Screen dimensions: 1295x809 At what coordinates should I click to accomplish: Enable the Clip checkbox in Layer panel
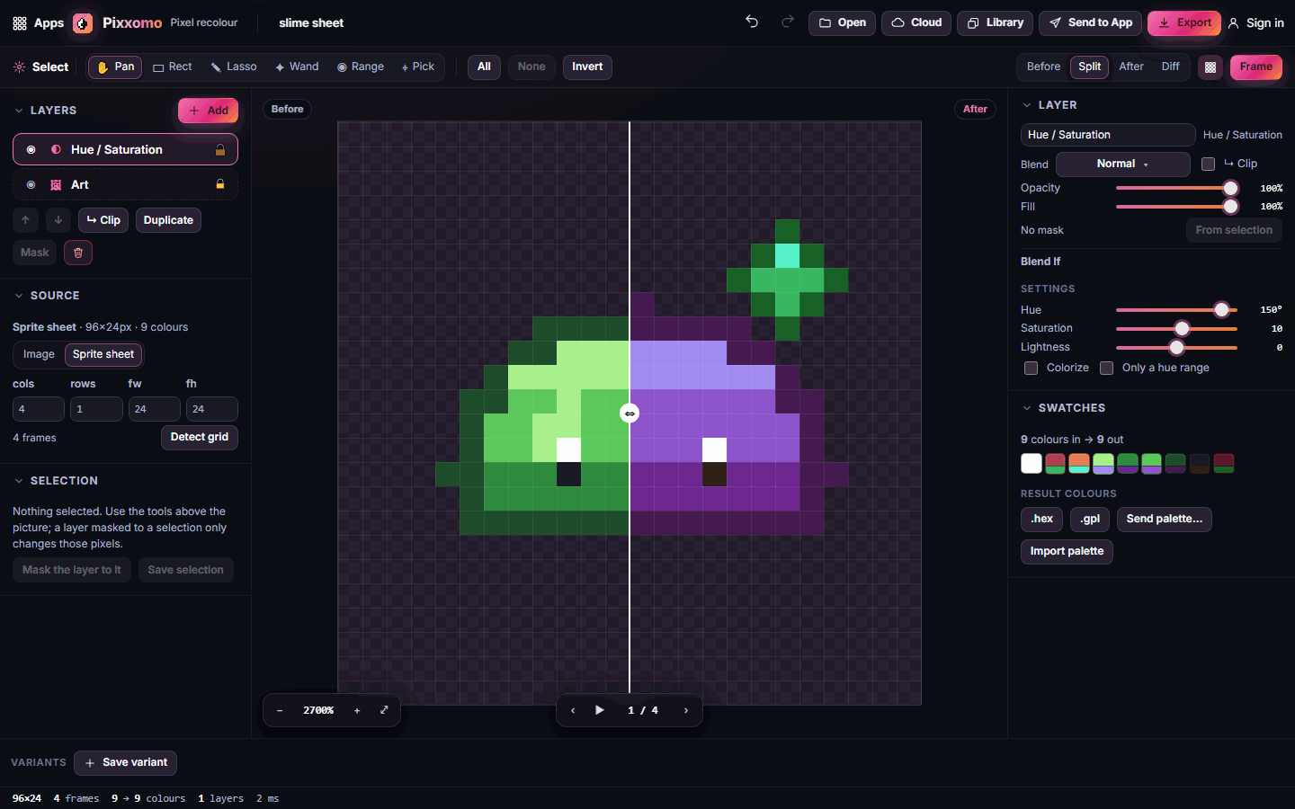click(1208, 164)
